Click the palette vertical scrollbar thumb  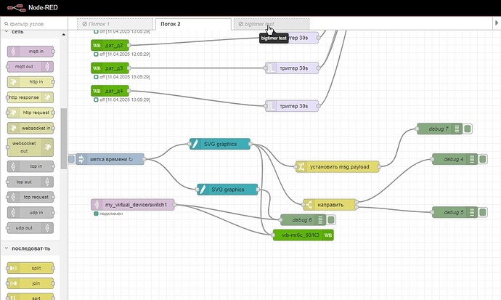click(x=64, y=139)
